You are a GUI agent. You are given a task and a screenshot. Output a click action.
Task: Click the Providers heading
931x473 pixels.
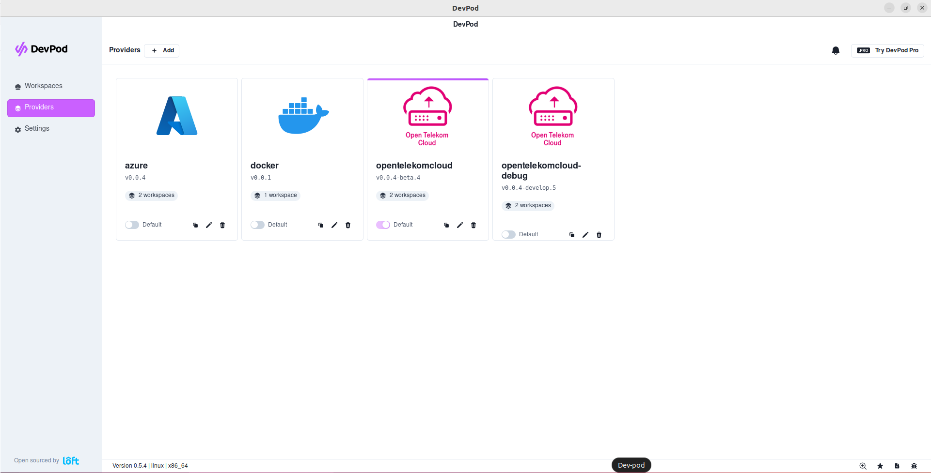(125, 50)
